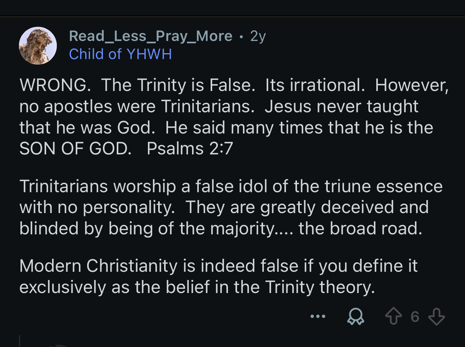Give an award to this comment
Viewport: 465px width, 347px height.
[x=355, y=317]
